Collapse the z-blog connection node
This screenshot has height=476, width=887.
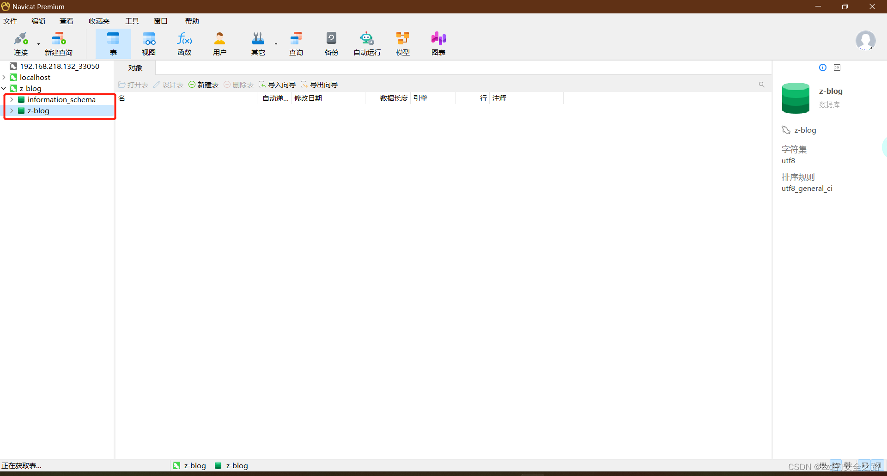pyautogui.click(x=4, y=88)
